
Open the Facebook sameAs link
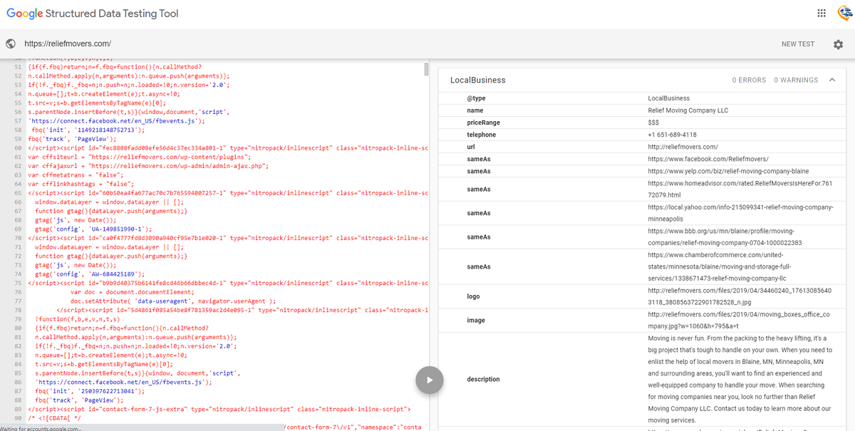(708, 159)
